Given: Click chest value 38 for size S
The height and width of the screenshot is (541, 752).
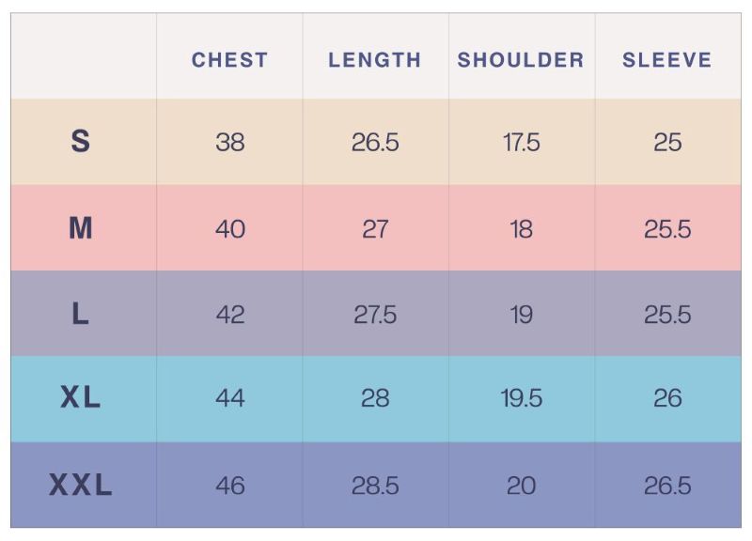Looking at the screenshot, I should click(229, 143).
